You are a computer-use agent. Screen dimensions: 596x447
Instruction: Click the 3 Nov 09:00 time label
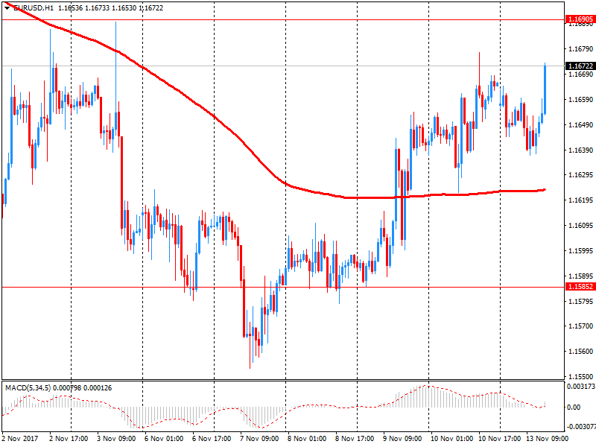116,438
